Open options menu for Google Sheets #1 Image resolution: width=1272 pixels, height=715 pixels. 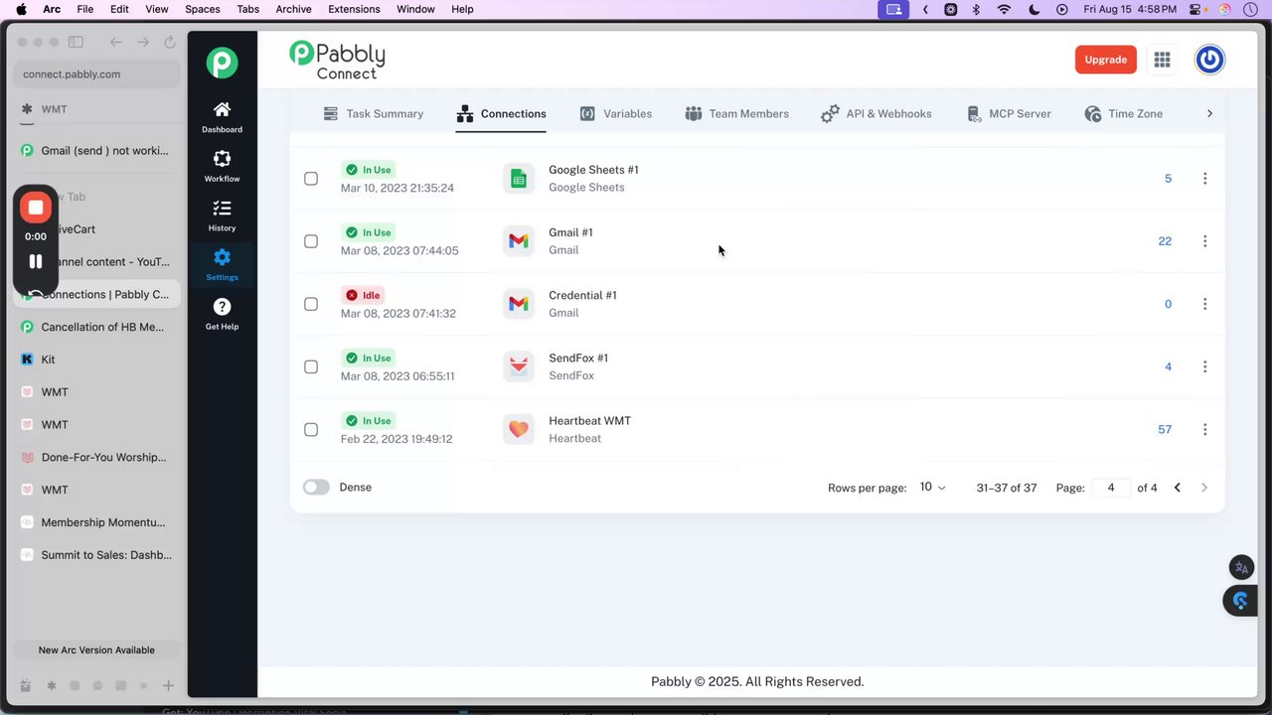click(x=1204, y=179)
